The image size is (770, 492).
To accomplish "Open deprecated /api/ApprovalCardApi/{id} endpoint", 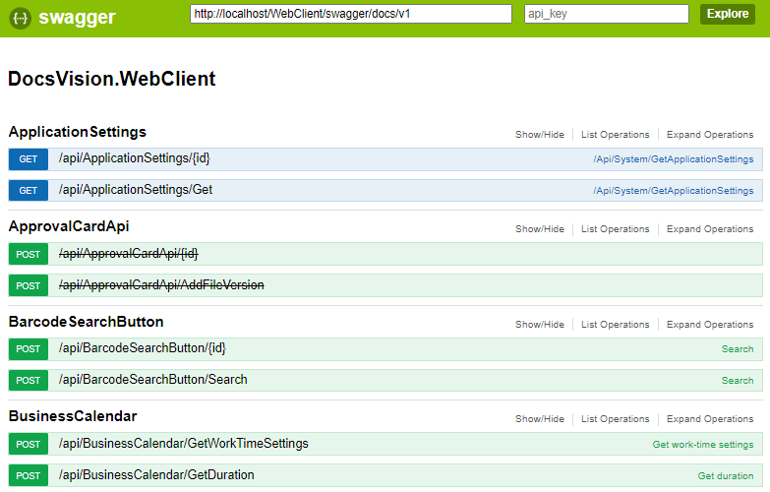I will [x=129, y=254].
